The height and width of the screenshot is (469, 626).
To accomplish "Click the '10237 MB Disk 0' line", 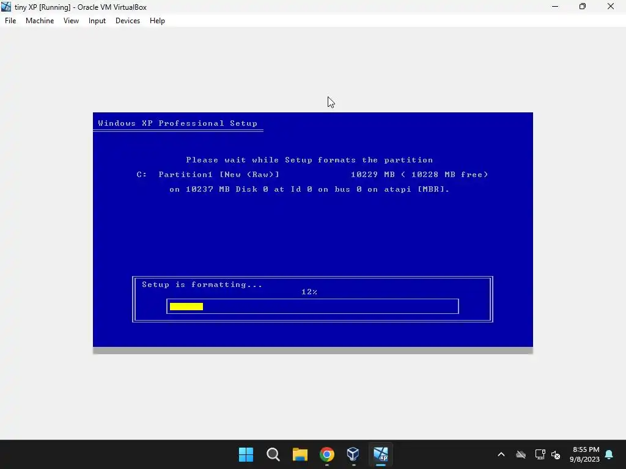I will 309,189.
